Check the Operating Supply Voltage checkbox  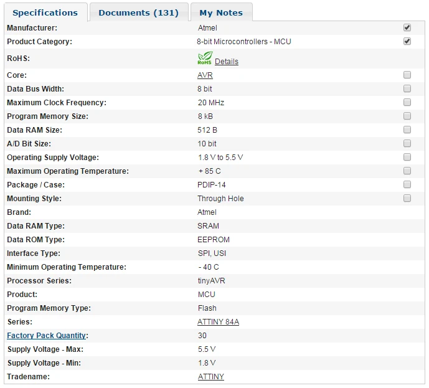point(407,157)
